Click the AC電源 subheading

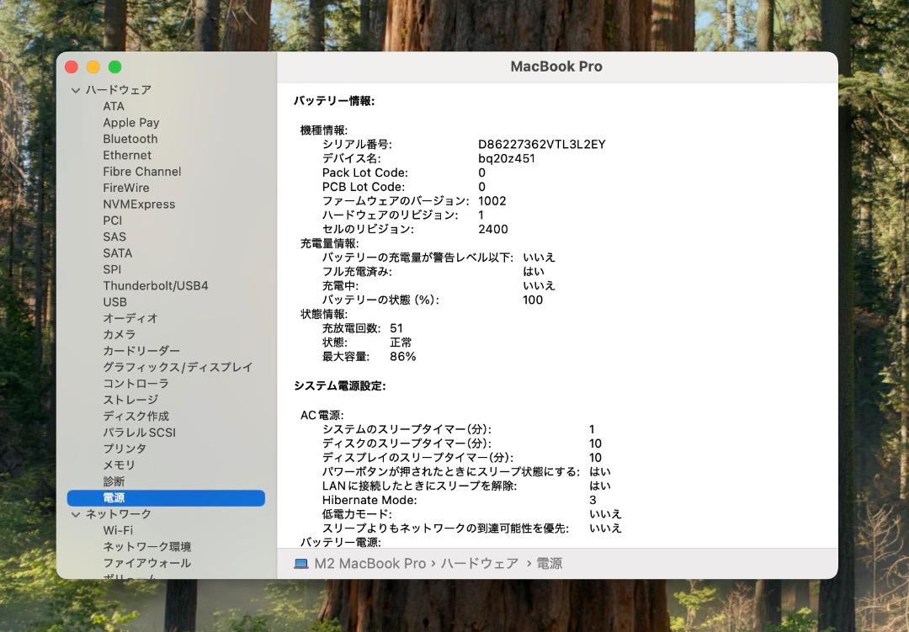(322, 415)
